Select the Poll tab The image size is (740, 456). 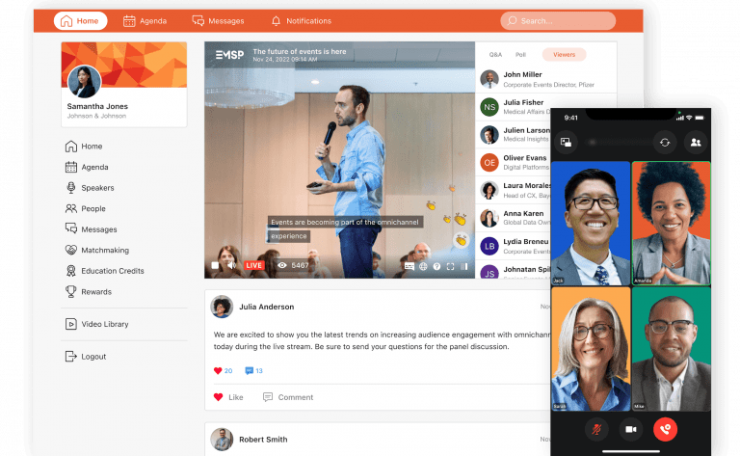(520, 55)
